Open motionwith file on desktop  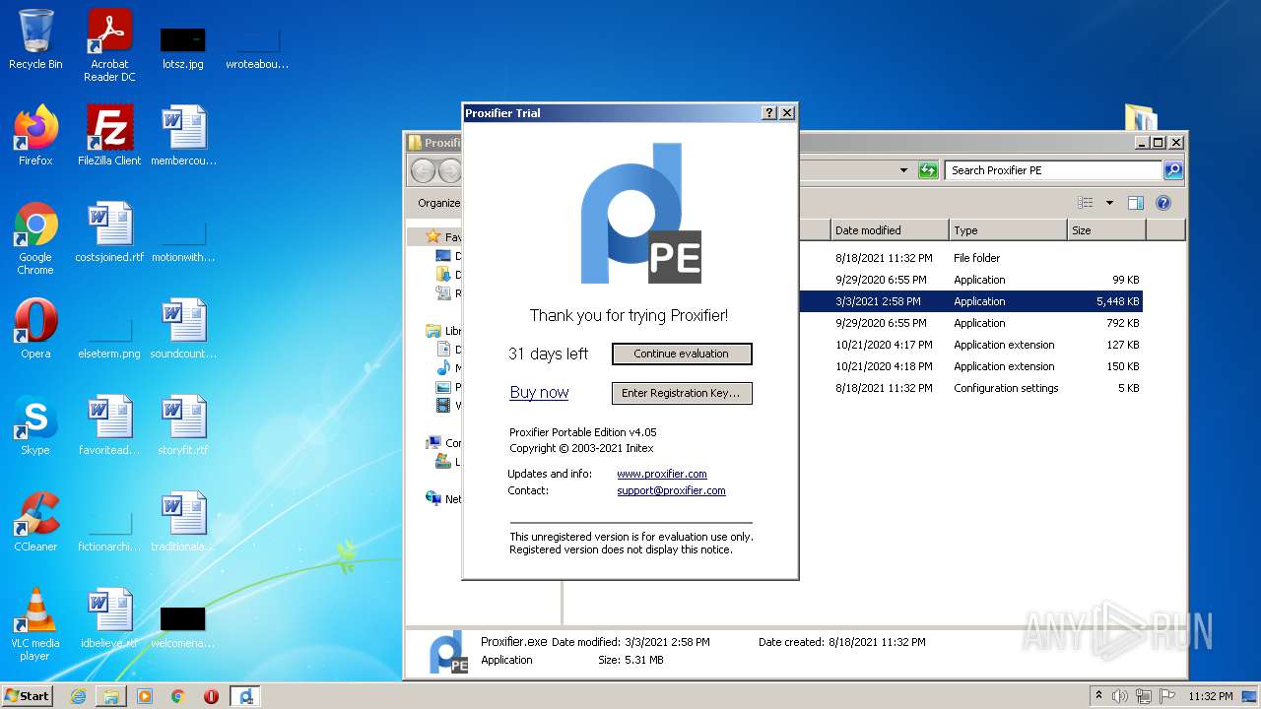[183, 242]
